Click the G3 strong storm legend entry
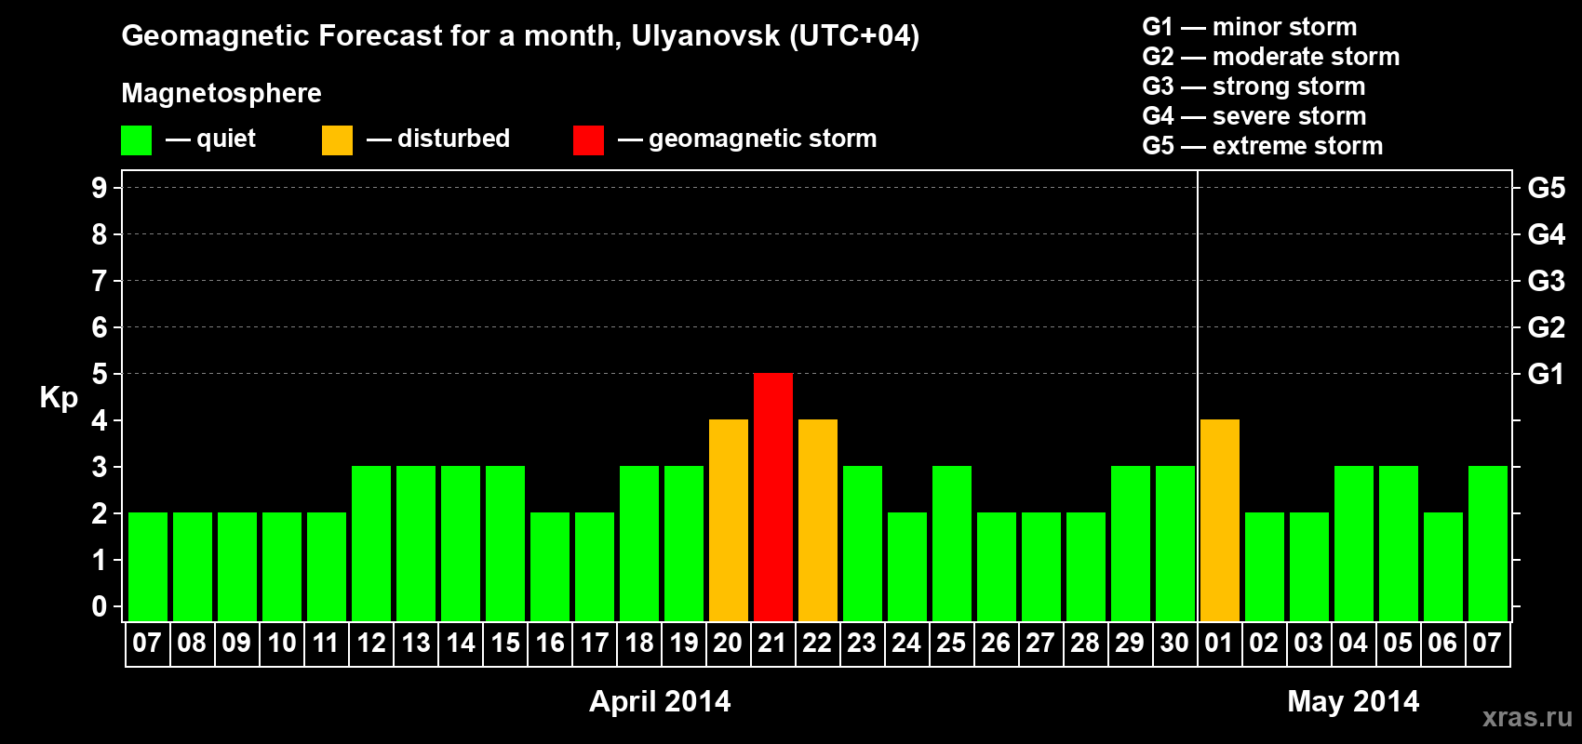1582x744 pixels. click(x=1254, y=86)
